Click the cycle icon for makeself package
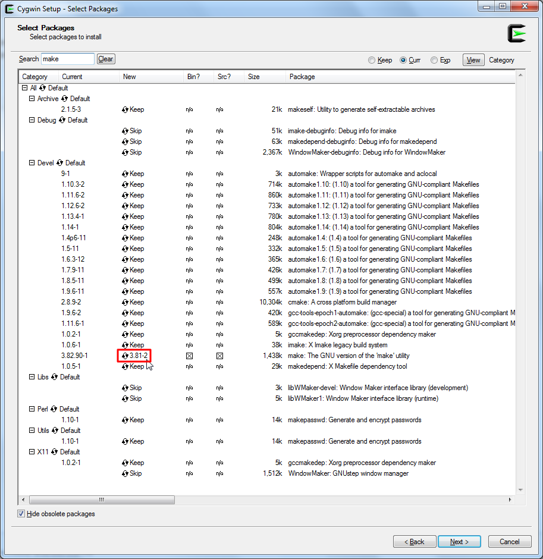This screenshot has width=543, height=559. [125, 110]
